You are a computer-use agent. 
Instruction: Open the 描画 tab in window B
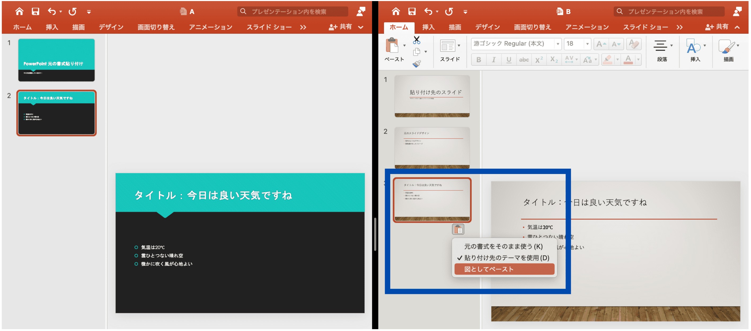[455, 27]
